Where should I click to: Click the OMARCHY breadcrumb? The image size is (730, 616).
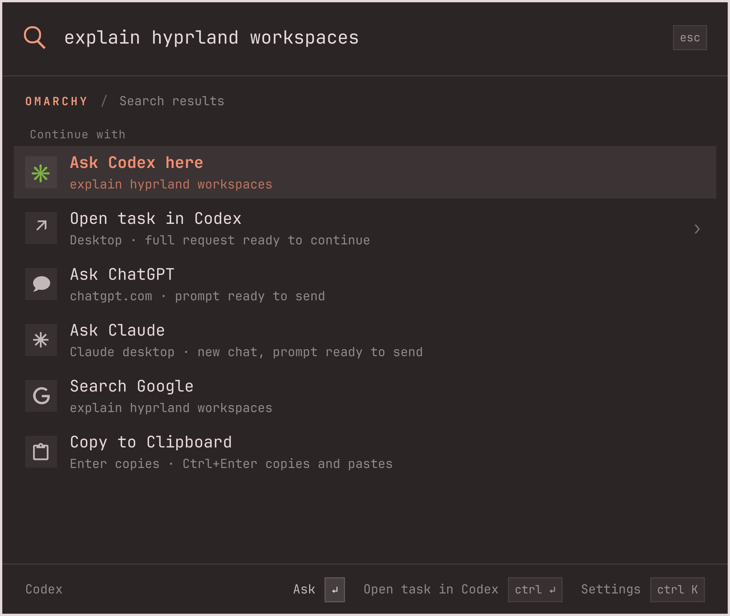click(56, 101)
